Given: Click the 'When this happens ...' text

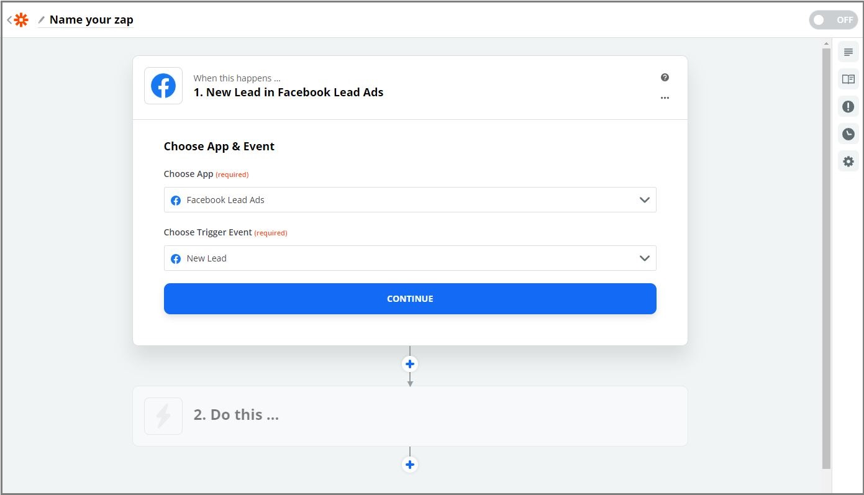Looking at the screenshot, I should [237, 78].
